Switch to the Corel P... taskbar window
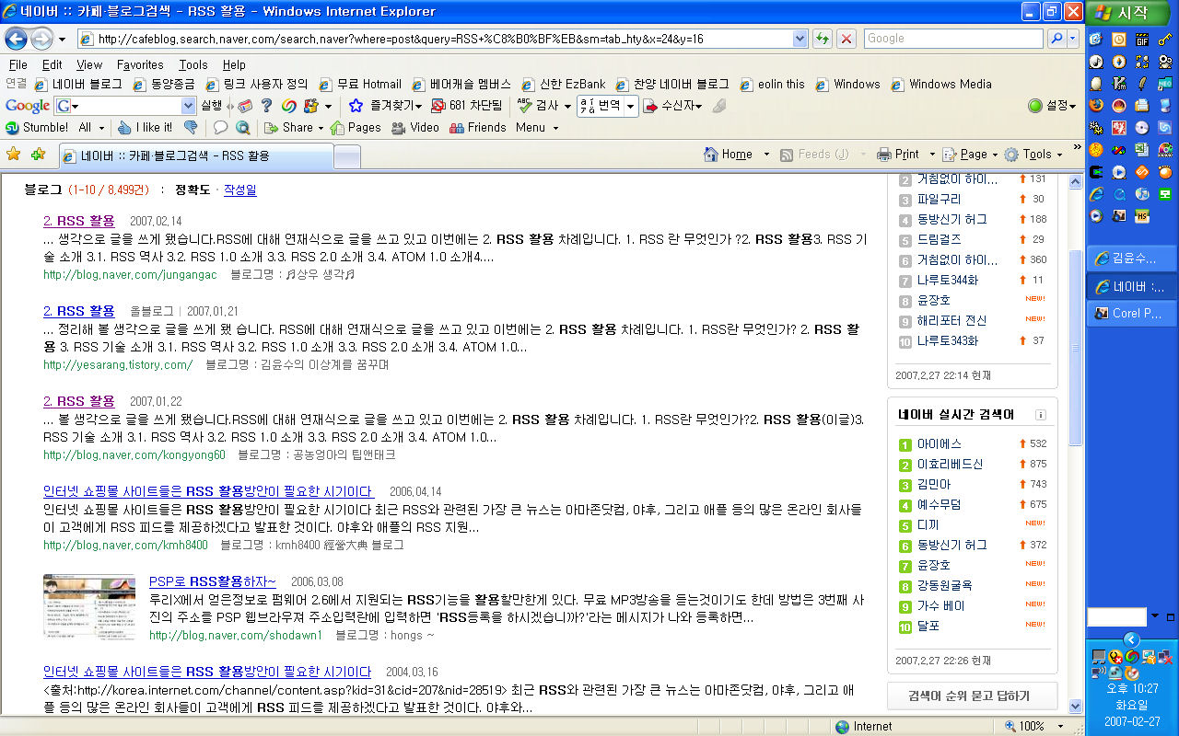This screenshot has width=1179, height=736. click(x=1132, y=313)
